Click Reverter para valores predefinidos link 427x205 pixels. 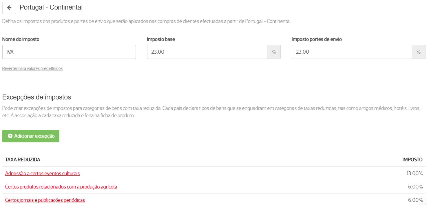(32, 68)
